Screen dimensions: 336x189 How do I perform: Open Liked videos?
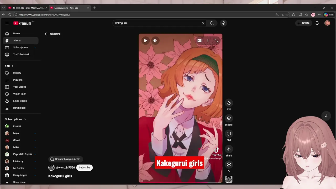[20, 101]
